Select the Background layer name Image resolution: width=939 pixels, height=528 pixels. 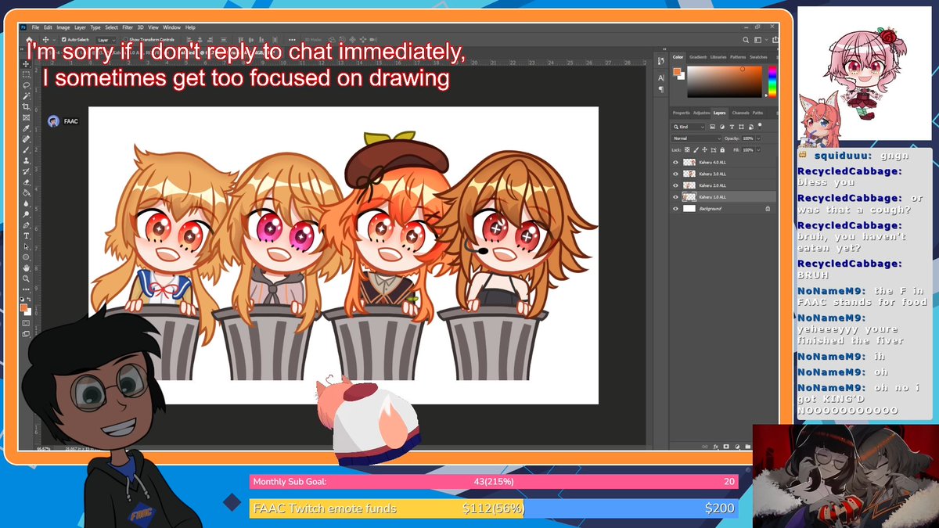click(x=710, y=209)
